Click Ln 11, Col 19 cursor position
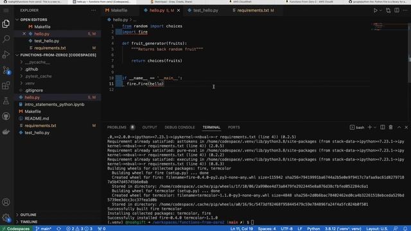 pos(241,228)
